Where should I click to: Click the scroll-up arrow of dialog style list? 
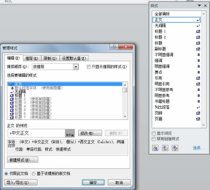[125, 85]
